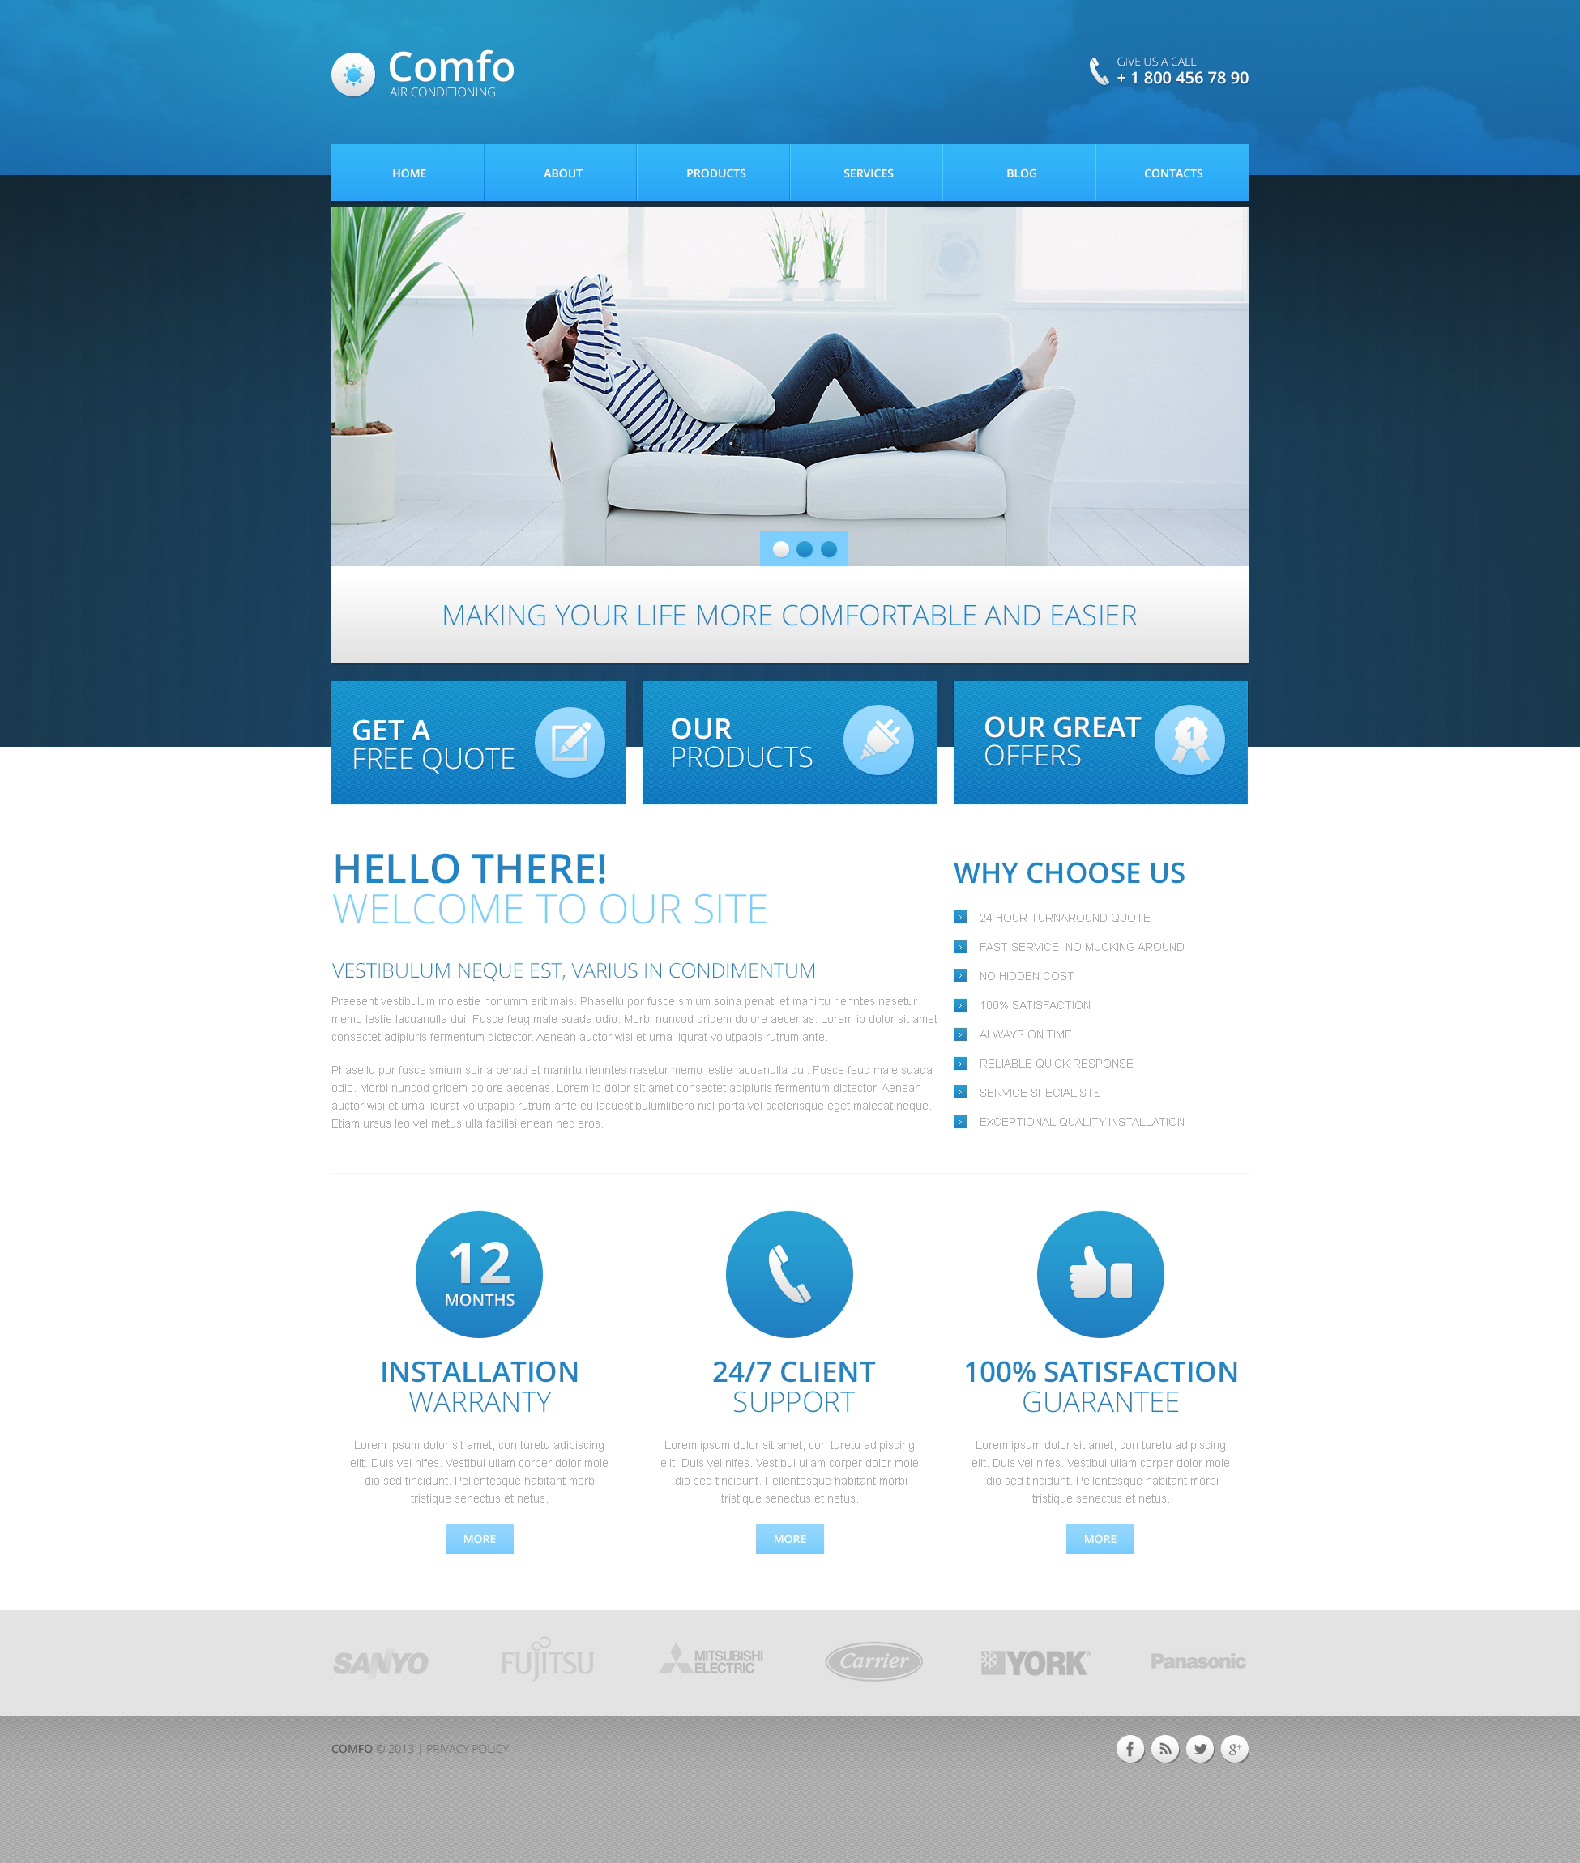Viewport: 1580px width, 1863px height.
Task: Click the satisfaction guarantee MORE button
Action: click(x=1097, y=1536)
